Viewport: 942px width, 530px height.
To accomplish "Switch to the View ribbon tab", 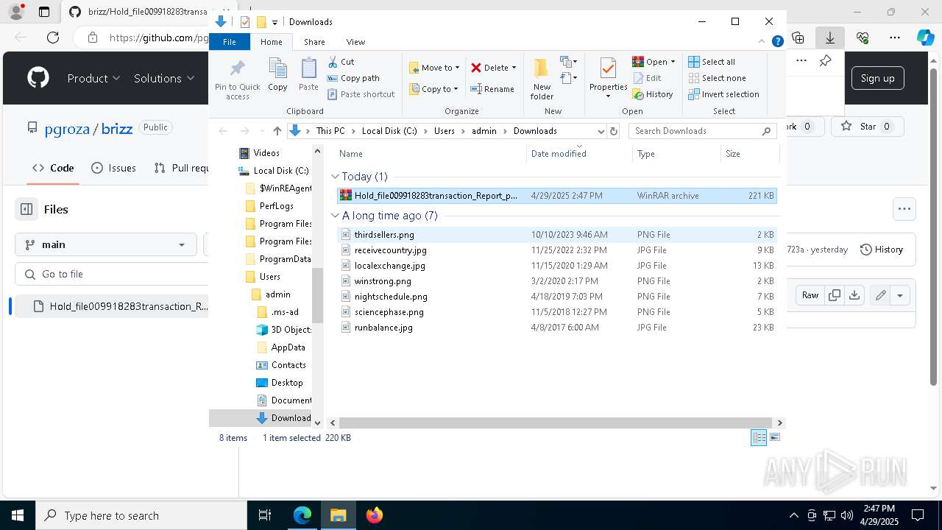I will pos(355,42).
